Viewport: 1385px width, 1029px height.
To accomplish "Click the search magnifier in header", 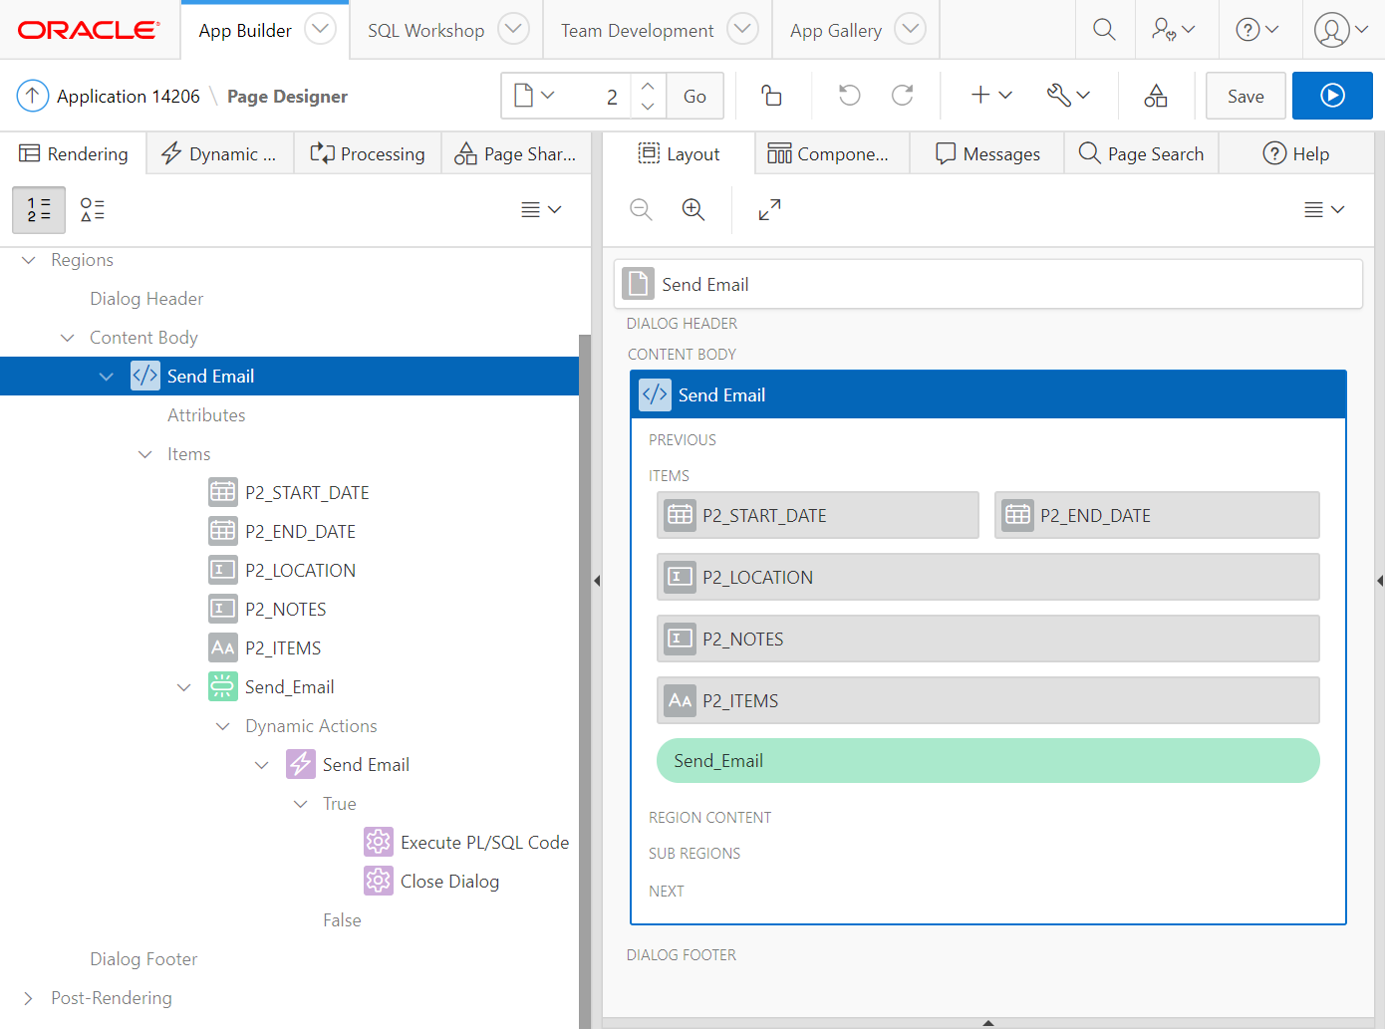I will pyautogui.click(x=1104, y=30).
